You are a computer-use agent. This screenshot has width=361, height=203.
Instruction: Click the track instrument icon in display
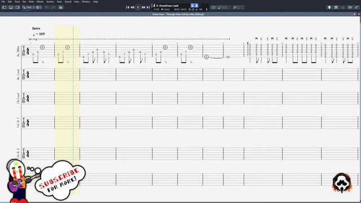(x=154, y=6)
